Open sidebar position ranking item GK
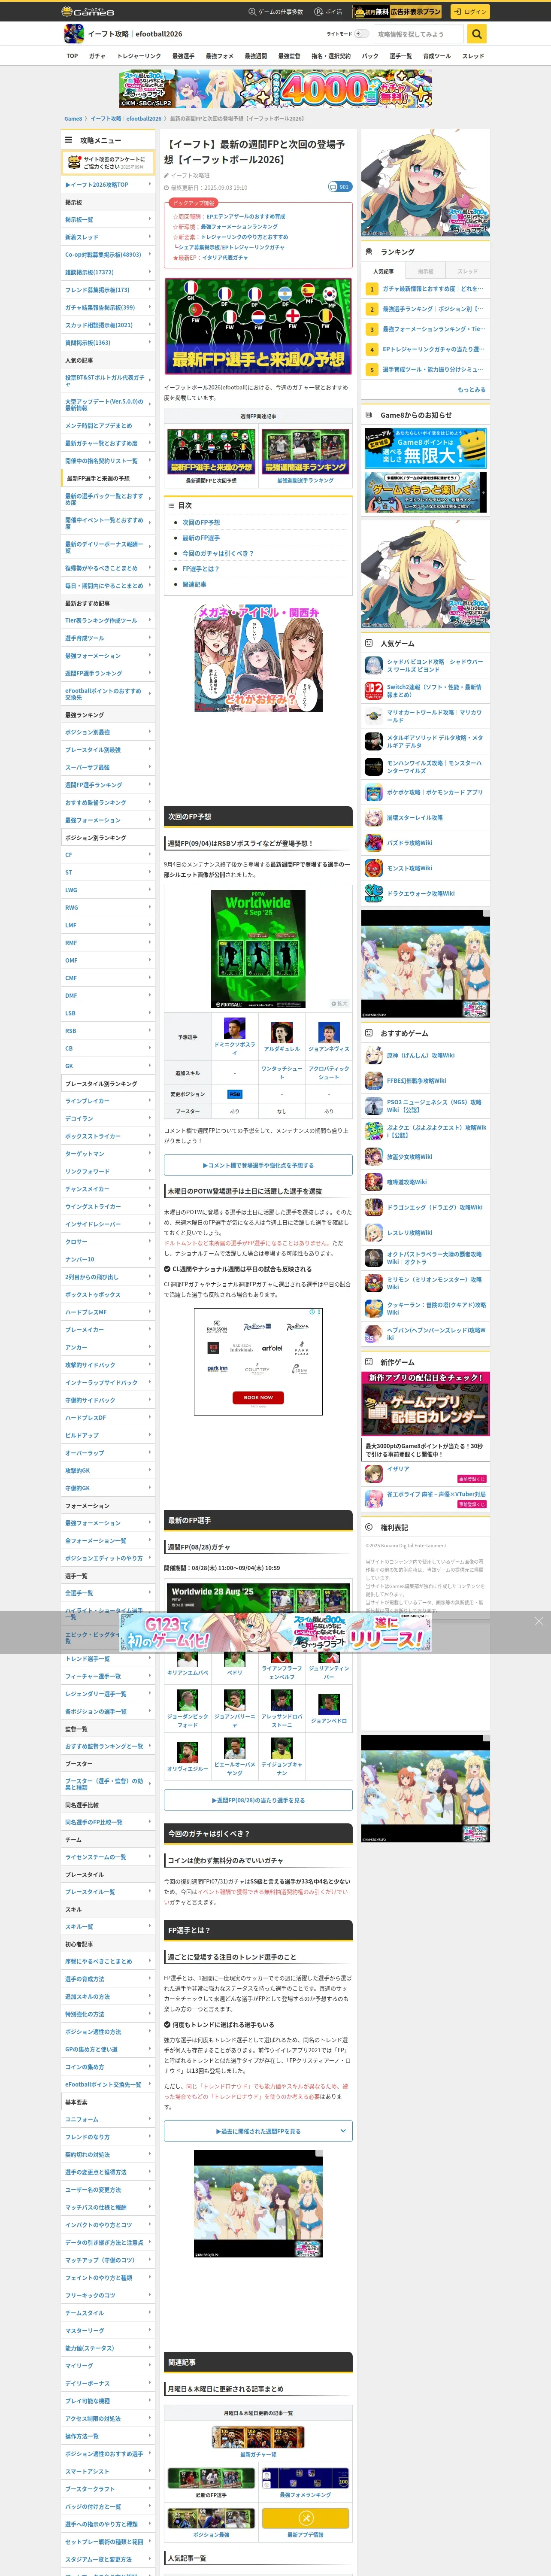The height and width of the screenshot is (2576, 551). (108, 1066)
